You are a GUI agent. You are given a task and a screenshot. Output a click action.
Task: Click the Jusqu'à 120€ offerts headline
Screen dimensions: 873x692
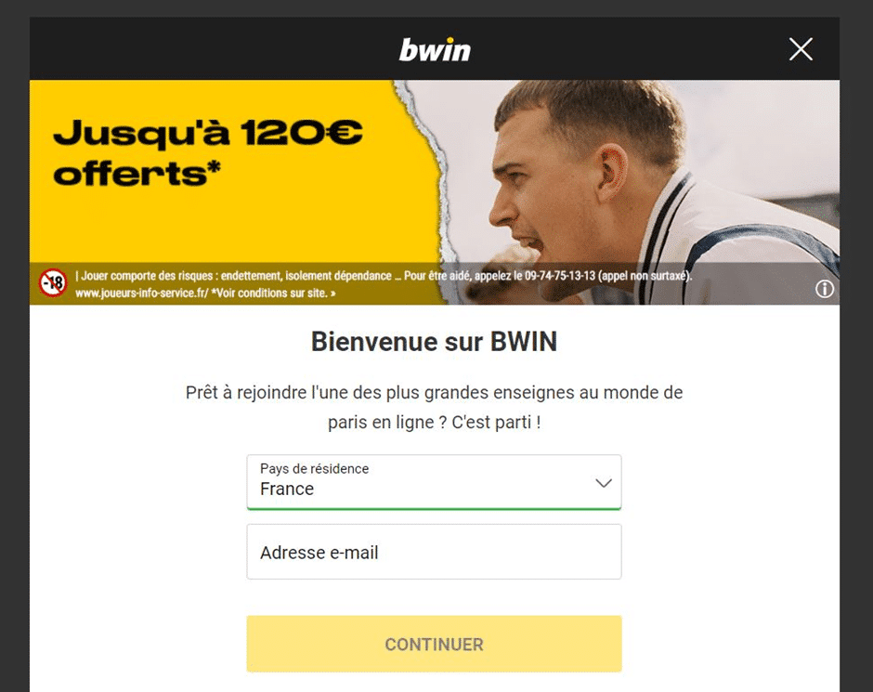(x=208, y=152)
